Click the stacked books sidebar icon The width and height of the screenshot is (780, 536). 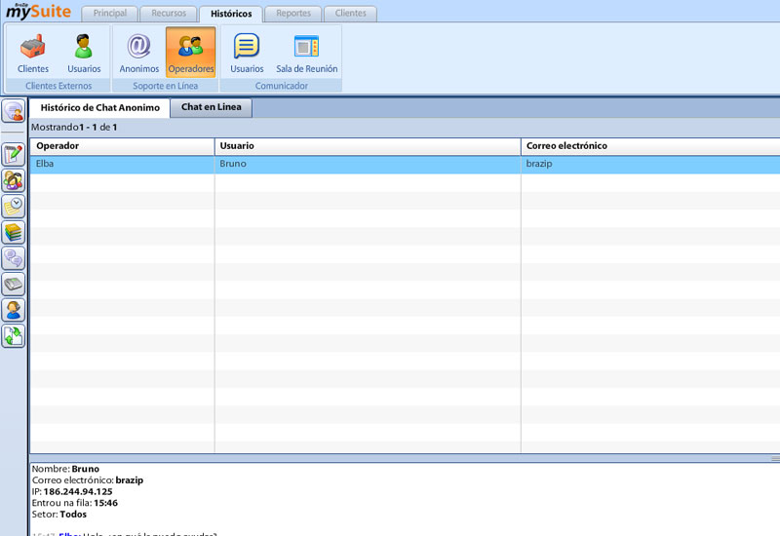pyautogui.click(x=14, y=233)
